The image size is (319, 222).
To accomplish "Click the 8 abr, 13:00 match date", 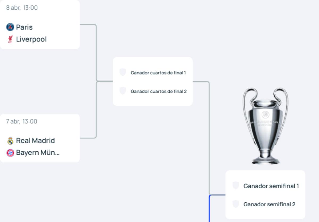I will [x=22, y=8].
